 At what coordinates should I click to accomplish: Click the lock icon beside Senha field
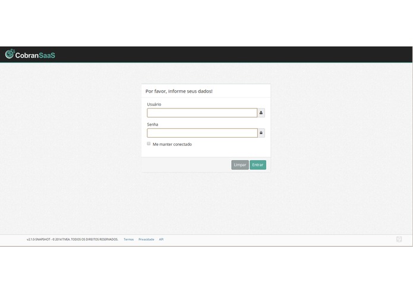coord(261,133)
